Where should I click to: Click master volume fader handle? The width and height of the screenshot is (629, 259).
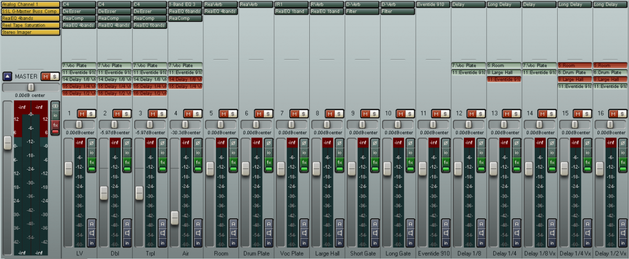click(x=7, y=143)
